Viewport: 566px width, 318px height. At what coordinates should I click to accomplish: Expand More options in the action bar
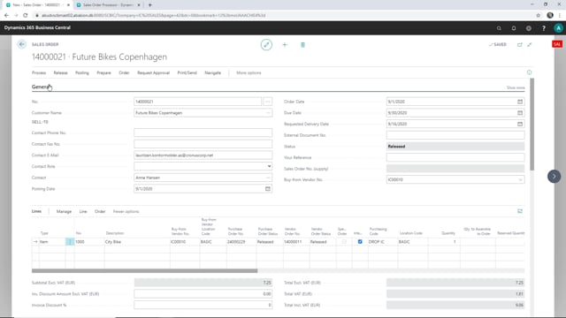point(249,72)
